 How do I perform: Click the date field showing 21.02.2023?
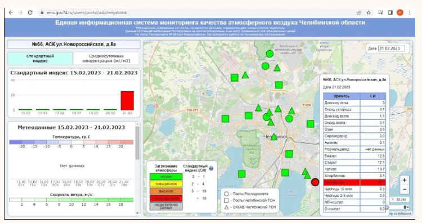391,48
